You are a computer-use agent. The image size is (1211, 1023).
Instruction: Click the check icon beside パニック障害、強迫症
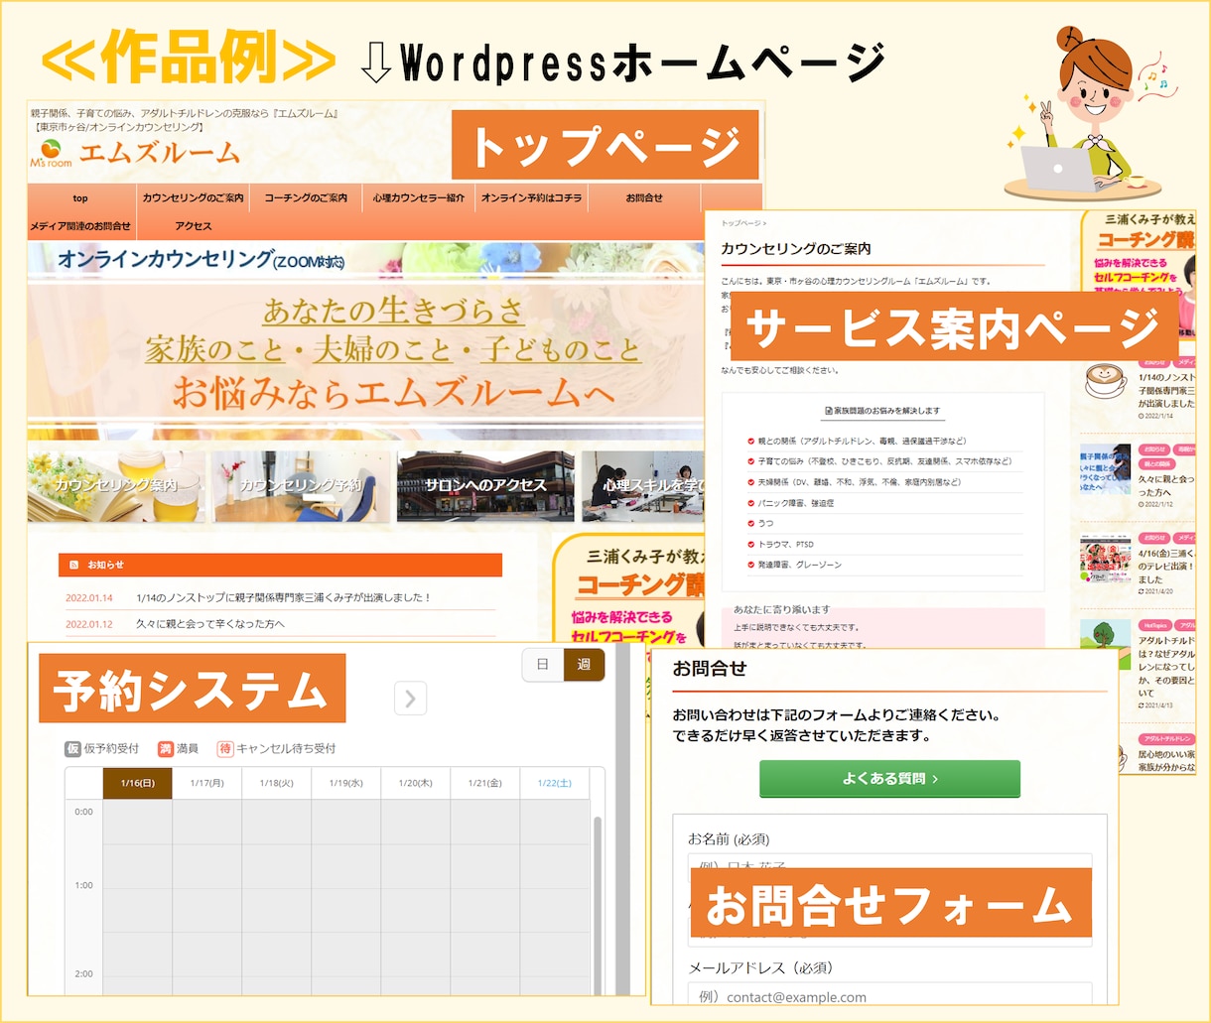(751, 503)
